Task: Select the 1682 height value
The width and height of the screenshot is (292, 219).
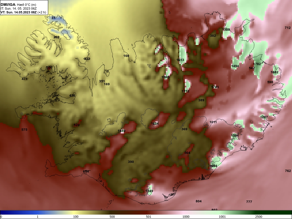Action: [274, 72]
